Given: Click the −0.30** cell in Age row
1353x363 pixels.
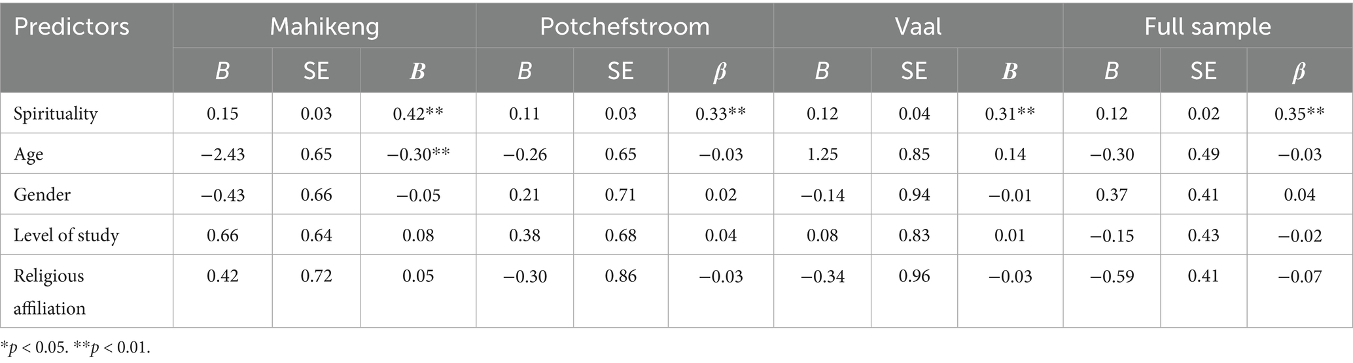Looking at the screenshot, I should pos(417,154).
